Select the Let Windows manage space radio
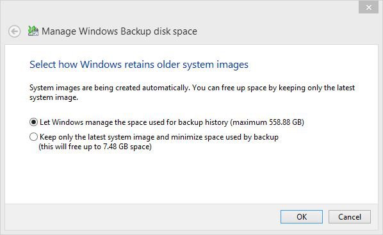Viewport: 383px width, 235px height. click(33, 122)
